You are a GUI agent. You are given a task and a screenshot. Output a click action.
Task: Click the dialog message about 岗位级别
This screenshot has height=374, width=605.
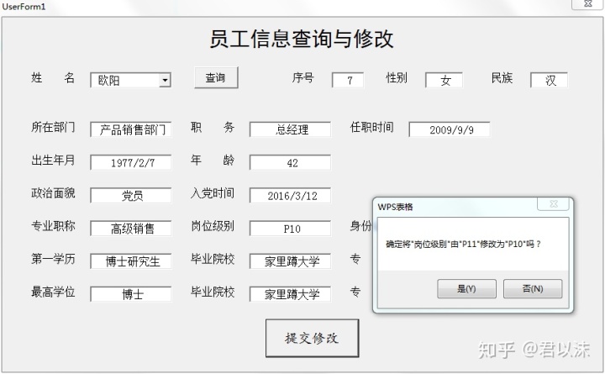coord(463,244)
